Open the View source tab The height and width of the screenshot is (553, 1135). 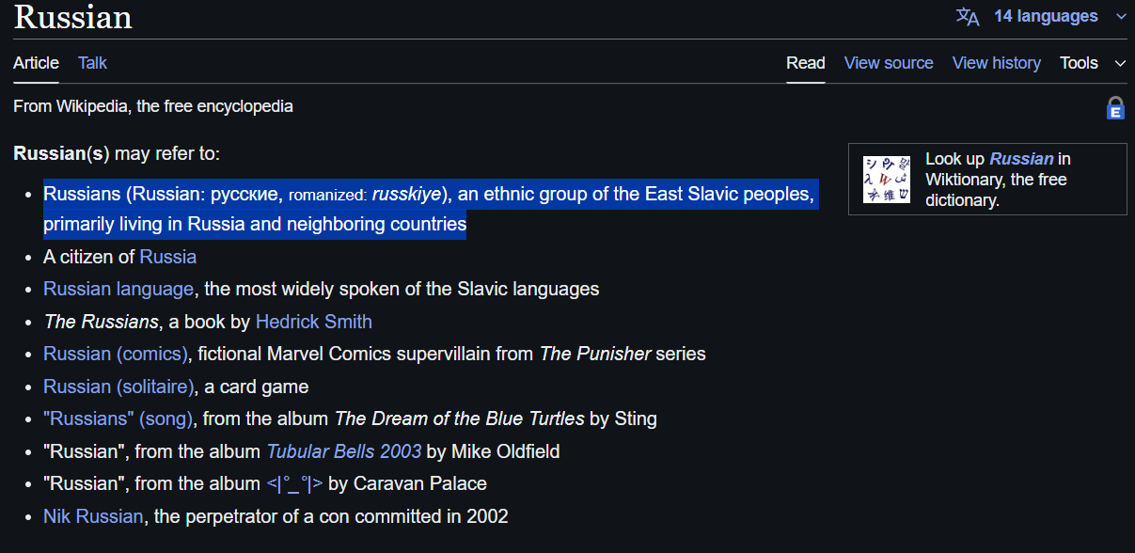(889, 63)
